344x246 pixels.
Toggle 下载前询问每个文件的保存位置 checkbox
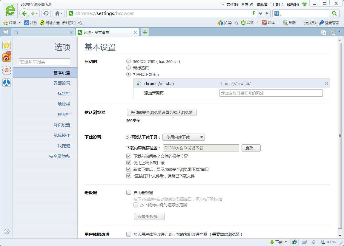pos(129,156)
